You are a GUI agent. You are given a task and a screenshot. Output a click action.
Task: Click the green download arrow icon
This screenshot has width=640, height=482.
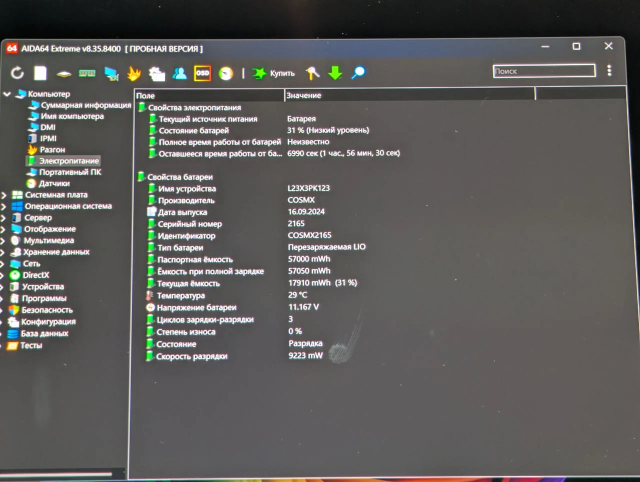coord(335,73)
